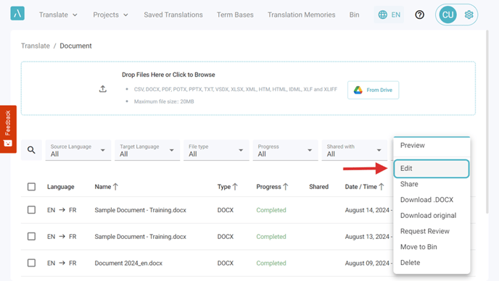Click the From Drive button
The width and height of the screenshot is (499, 281).
coord(373,90)
